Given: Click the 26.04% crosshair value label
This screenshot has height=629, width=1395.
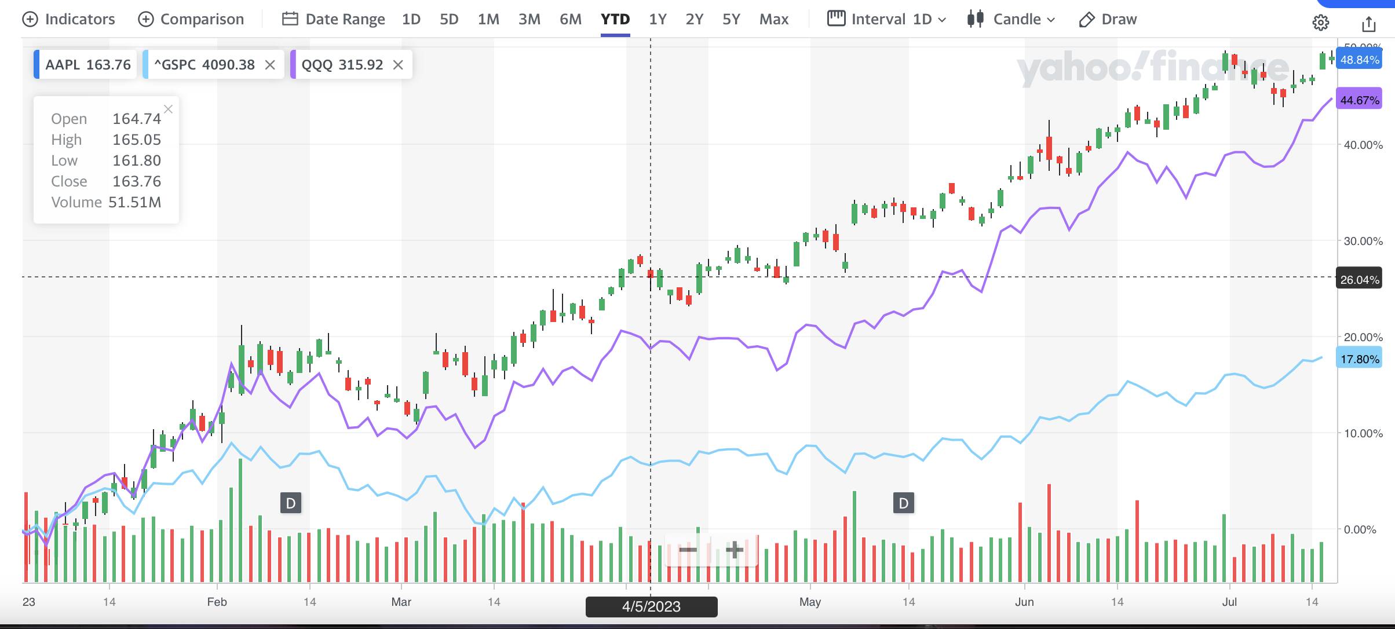Looking at the screenshot, I should click(x=1360, y=280).
